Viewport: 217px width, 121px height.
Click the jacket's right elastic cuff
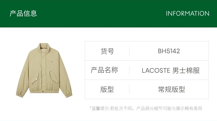[69, 95]
